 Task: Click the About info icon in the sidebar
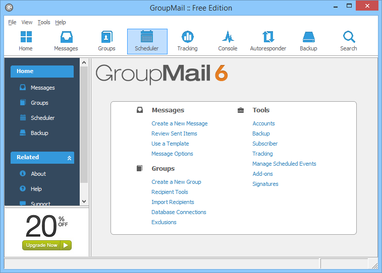(23, 173)
